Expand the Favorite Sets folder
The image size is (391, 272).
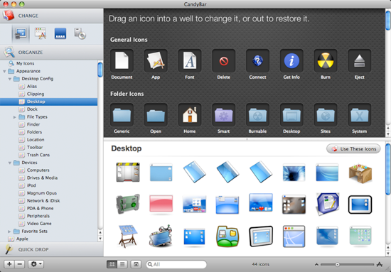click(9, 232)
